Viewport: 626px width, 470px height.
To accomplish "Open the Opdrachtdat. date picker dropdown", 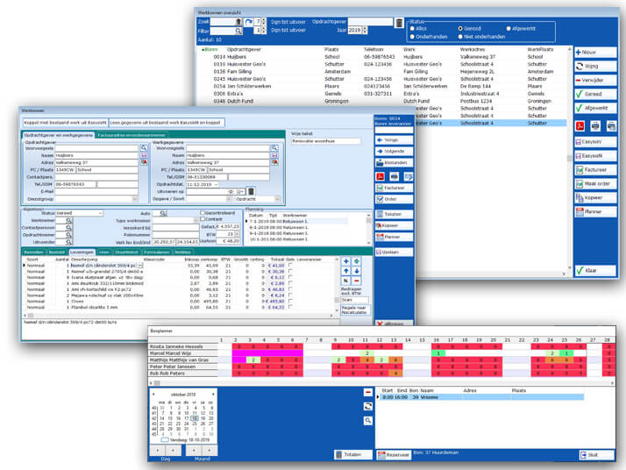I will coord(216,185).
